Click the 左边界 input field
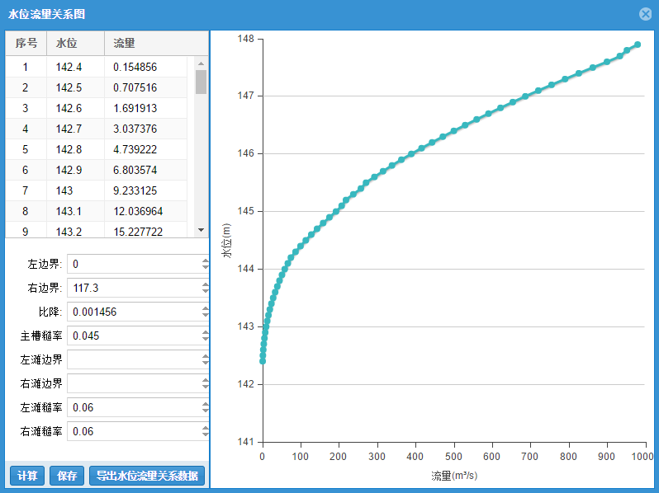This screenshot has width=659, height=493. [x=134, y=264]
